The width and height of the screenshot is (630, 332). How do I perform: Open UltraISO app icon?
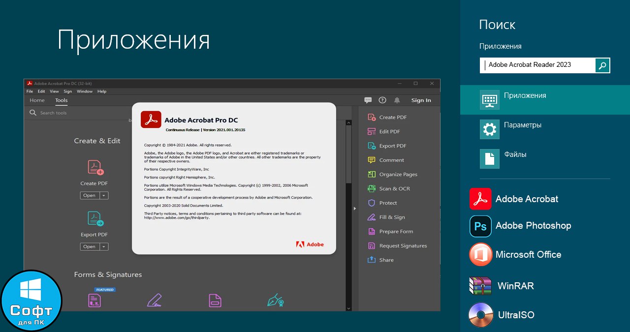click(480, 315)
